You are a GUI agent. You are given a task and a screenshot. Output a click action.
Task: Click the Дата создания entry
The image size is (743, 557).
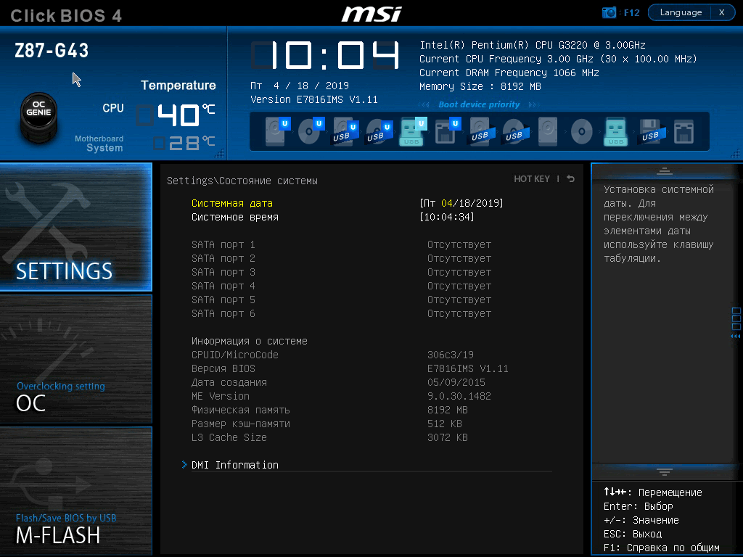pyautogui.click(x=338, y=382)
